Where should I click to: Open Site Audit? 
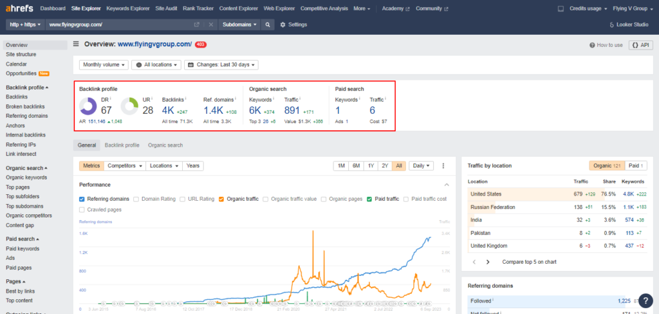click(166, 8)
